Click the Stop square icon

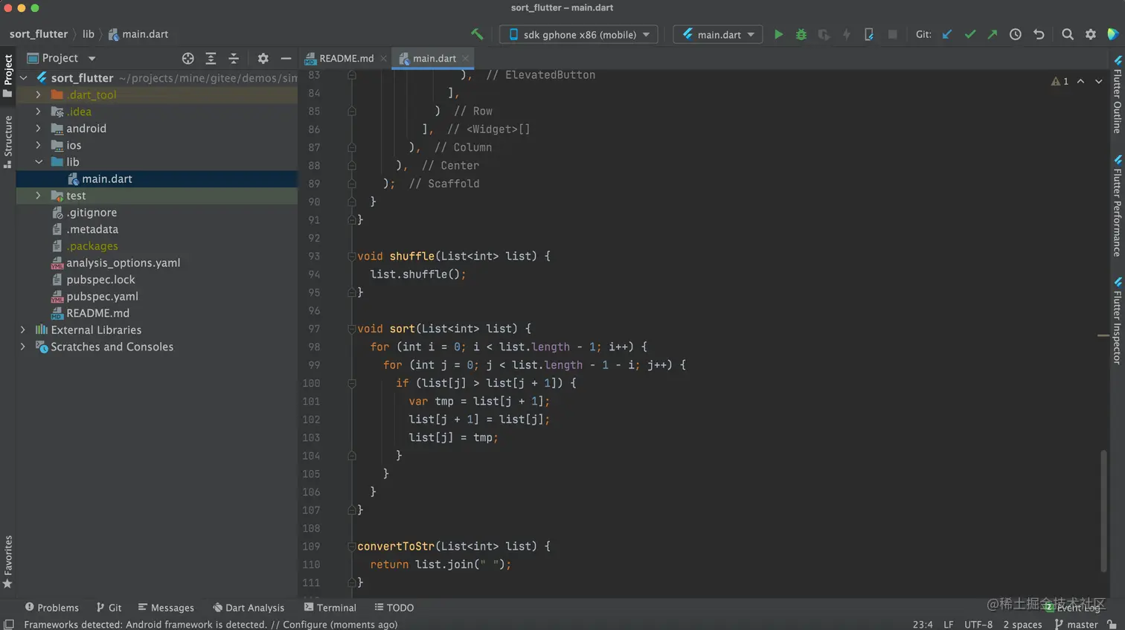click(892, 34)
